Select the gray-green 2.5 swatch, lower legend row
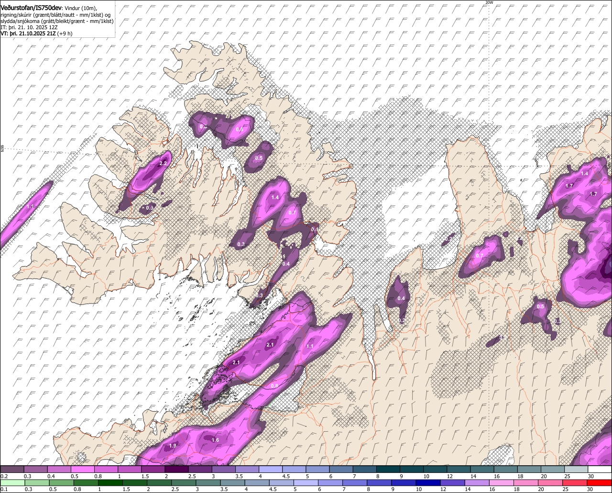 point(185,482)
